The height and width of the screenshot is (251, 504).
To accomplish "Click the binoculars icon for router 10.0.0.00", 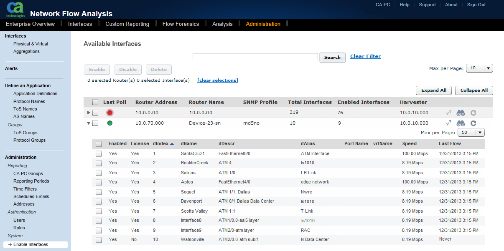I will click(x=461, y=113).
